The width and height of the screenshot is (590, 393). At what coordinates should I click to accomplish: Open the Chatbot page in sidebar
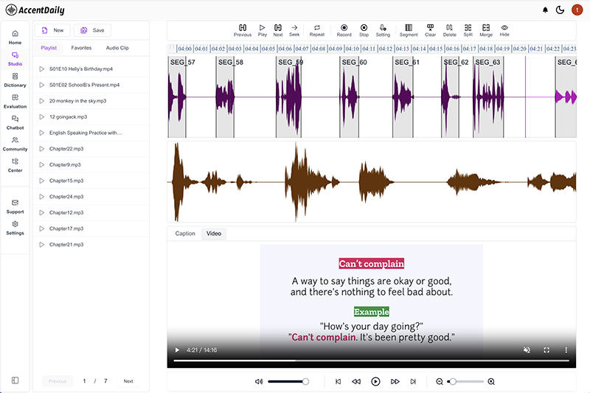click(15, 122)
